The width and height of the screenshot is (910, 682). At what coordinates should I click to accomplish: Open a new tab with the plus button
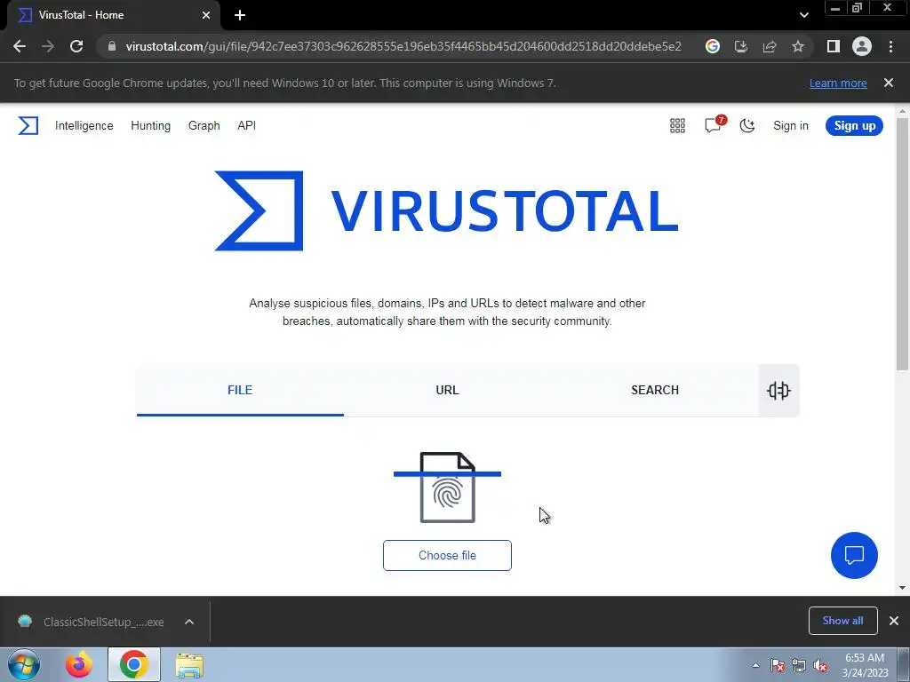pos(240,16)
